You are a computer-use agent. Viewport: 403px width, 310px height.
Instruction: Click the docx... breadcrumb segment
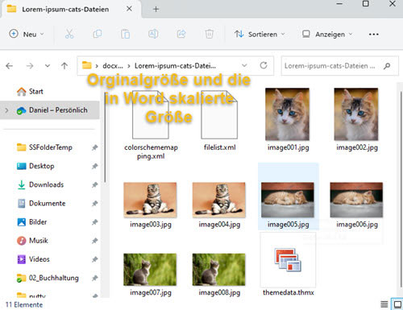pos(113,66)
